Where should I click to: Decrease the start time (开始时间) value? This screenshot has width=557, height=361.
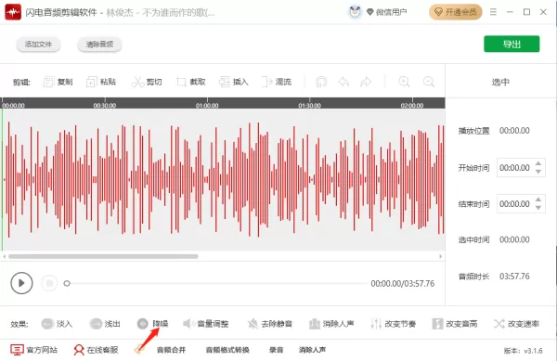point(538,172)
